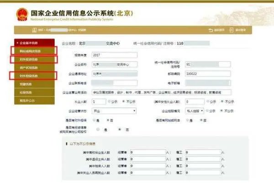This screenshot has width=274, height=183.
Task: Click the postal code field showing 100022
Action: pyautogui.click(x=208, y=74)
